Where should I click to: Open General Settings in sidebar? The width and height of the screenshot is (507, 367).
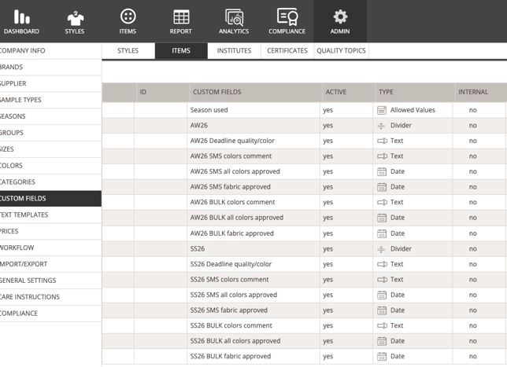click(50, 281)
